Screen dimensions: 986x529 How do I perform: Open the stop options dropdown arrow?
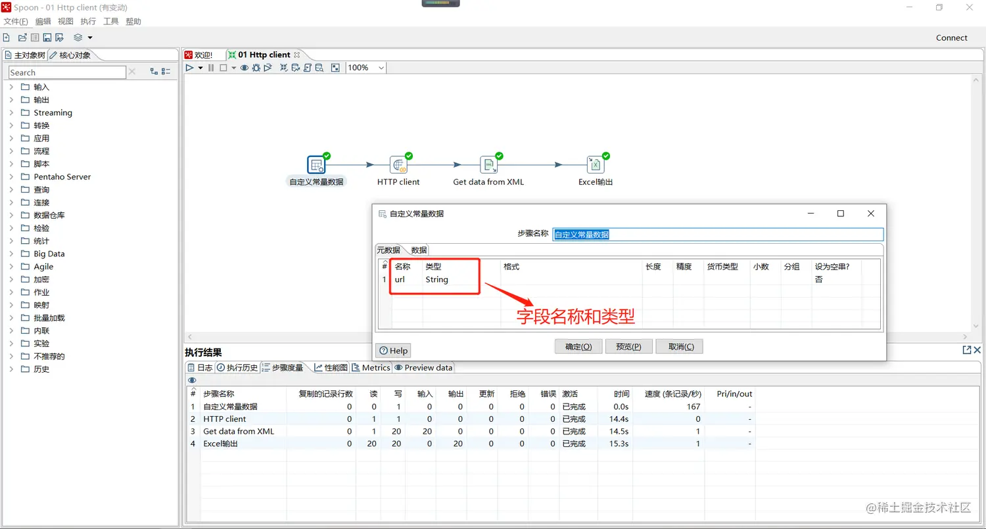233,68
